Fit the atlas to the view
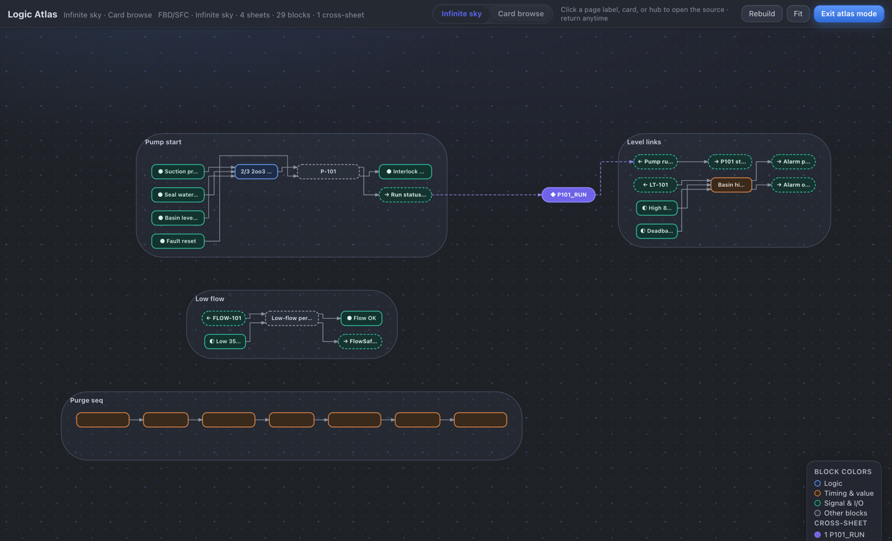The width and height of the screenshot is (892, 541). pyautogui.click(x=798, y=14)
